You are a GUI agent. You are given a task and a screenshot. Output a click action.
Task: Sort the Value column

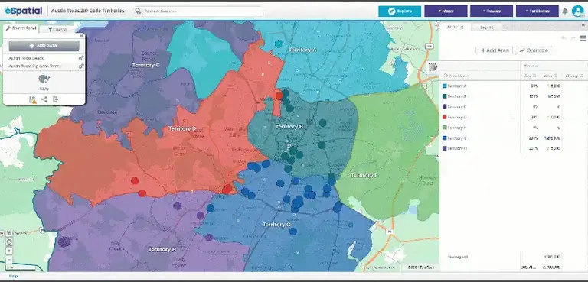551,76
